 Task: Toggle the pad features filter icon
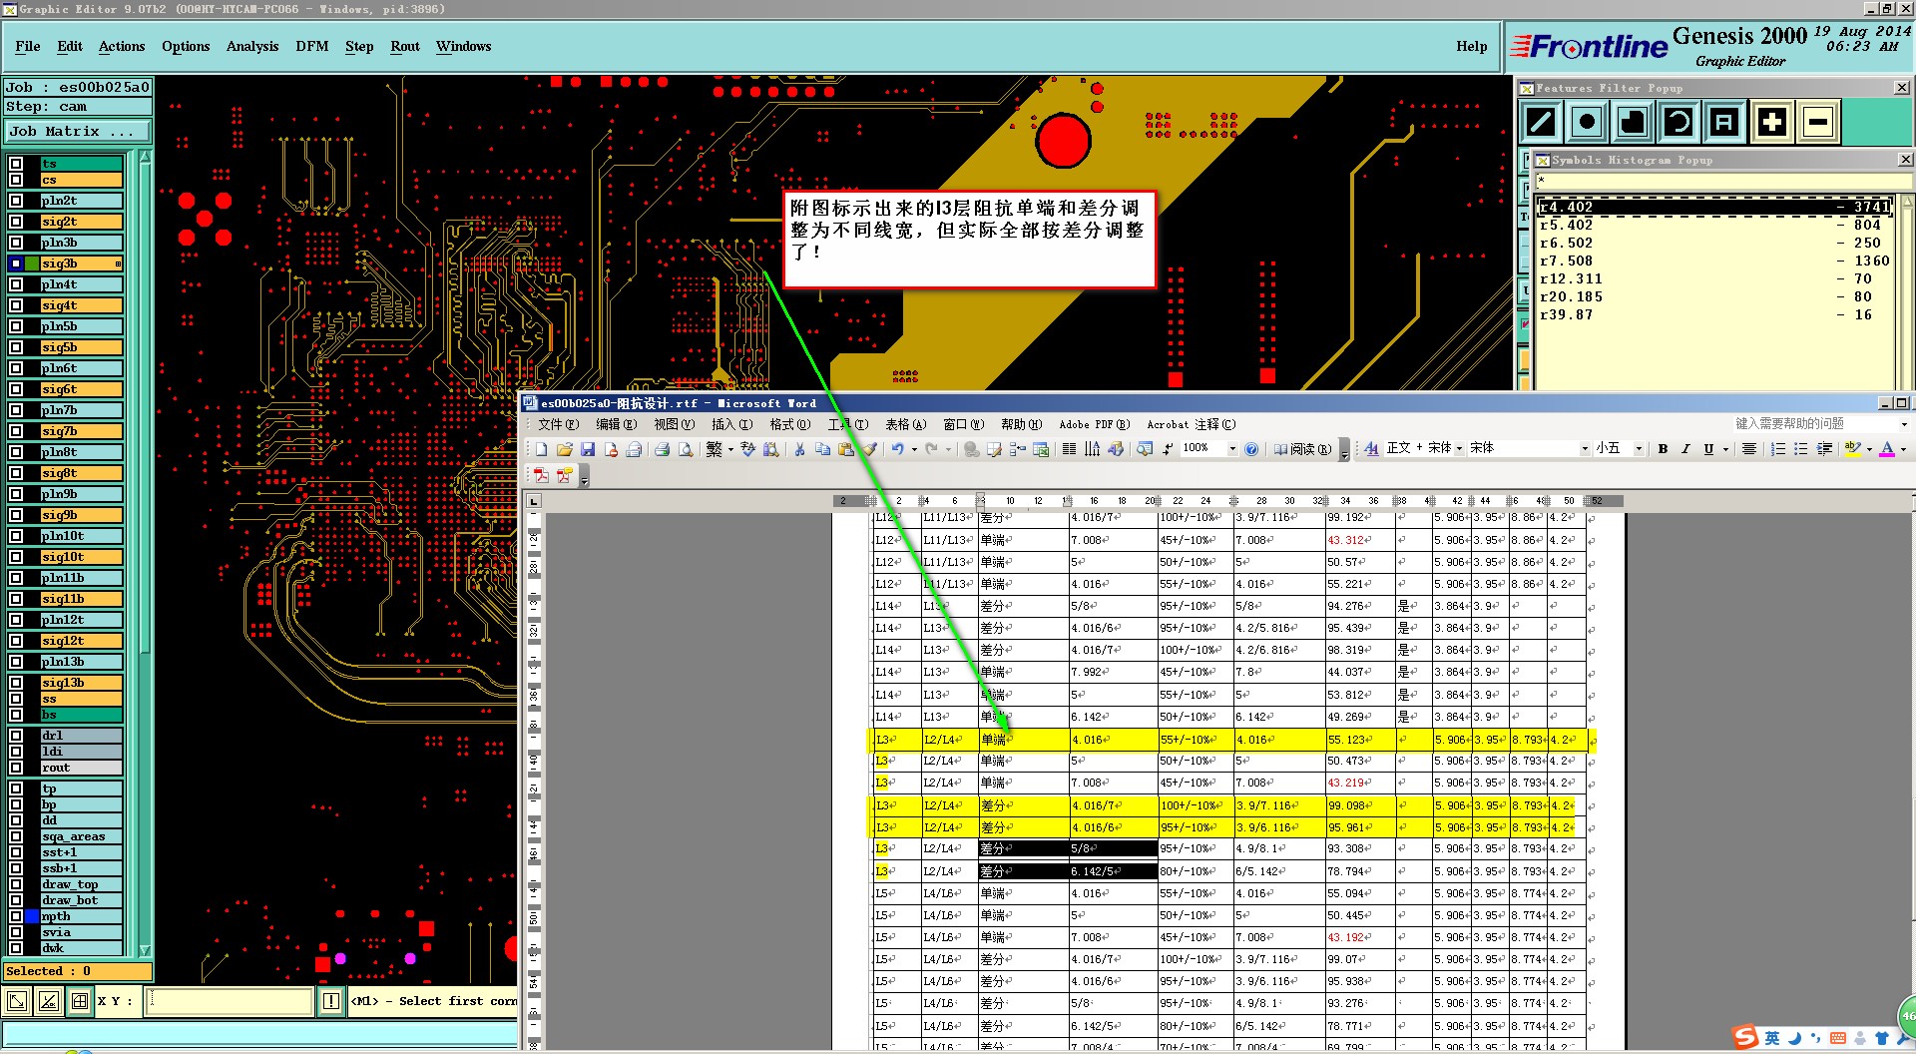click(x=1587, y=123)
